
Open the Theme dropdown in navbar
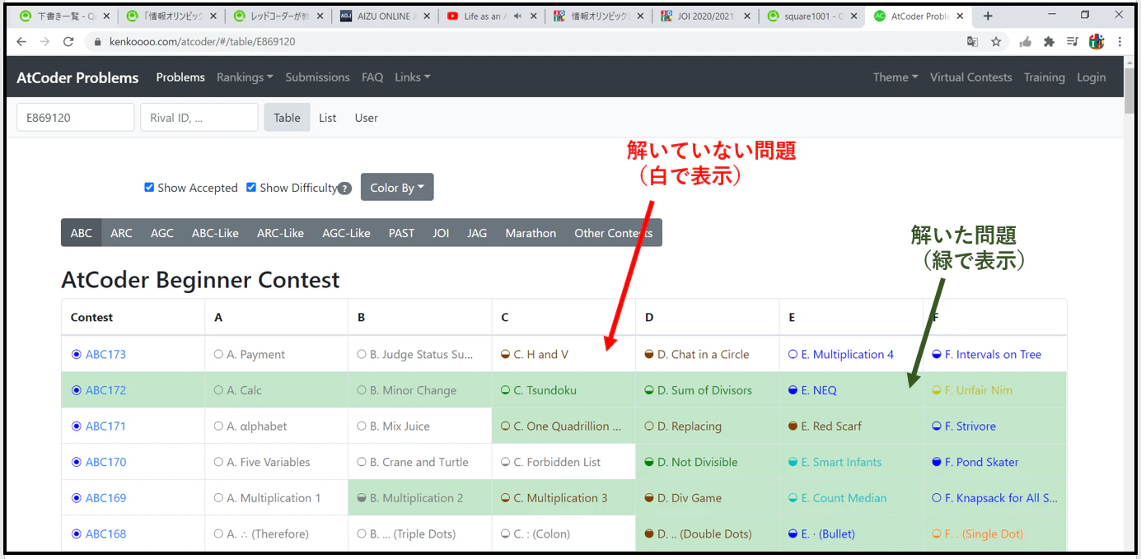(x=895, y=77)
